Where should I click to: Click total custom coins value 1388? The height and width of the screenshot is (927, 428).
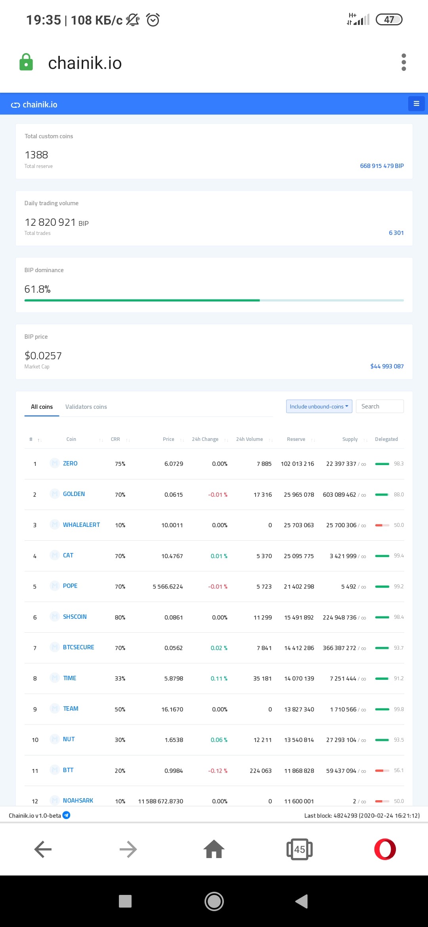(36, 155)
